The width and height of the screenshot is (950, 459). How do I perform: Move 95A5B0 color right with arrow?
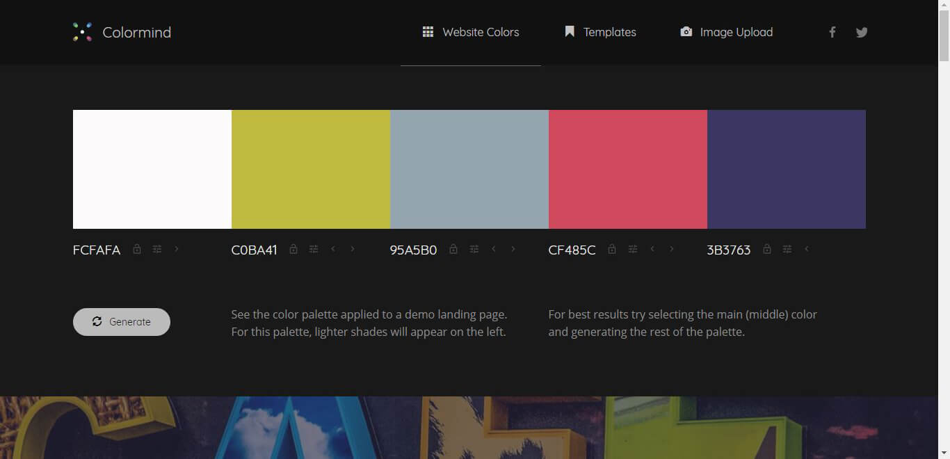[x=513, y=249]
